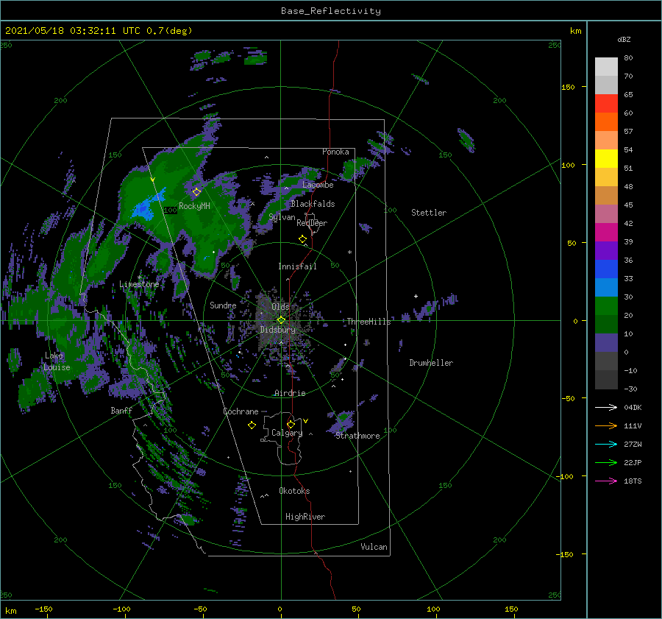Click the green echo cell above Strathmore
The width and height of the screenshot is (662, 619).
click(x=344, y=419)
